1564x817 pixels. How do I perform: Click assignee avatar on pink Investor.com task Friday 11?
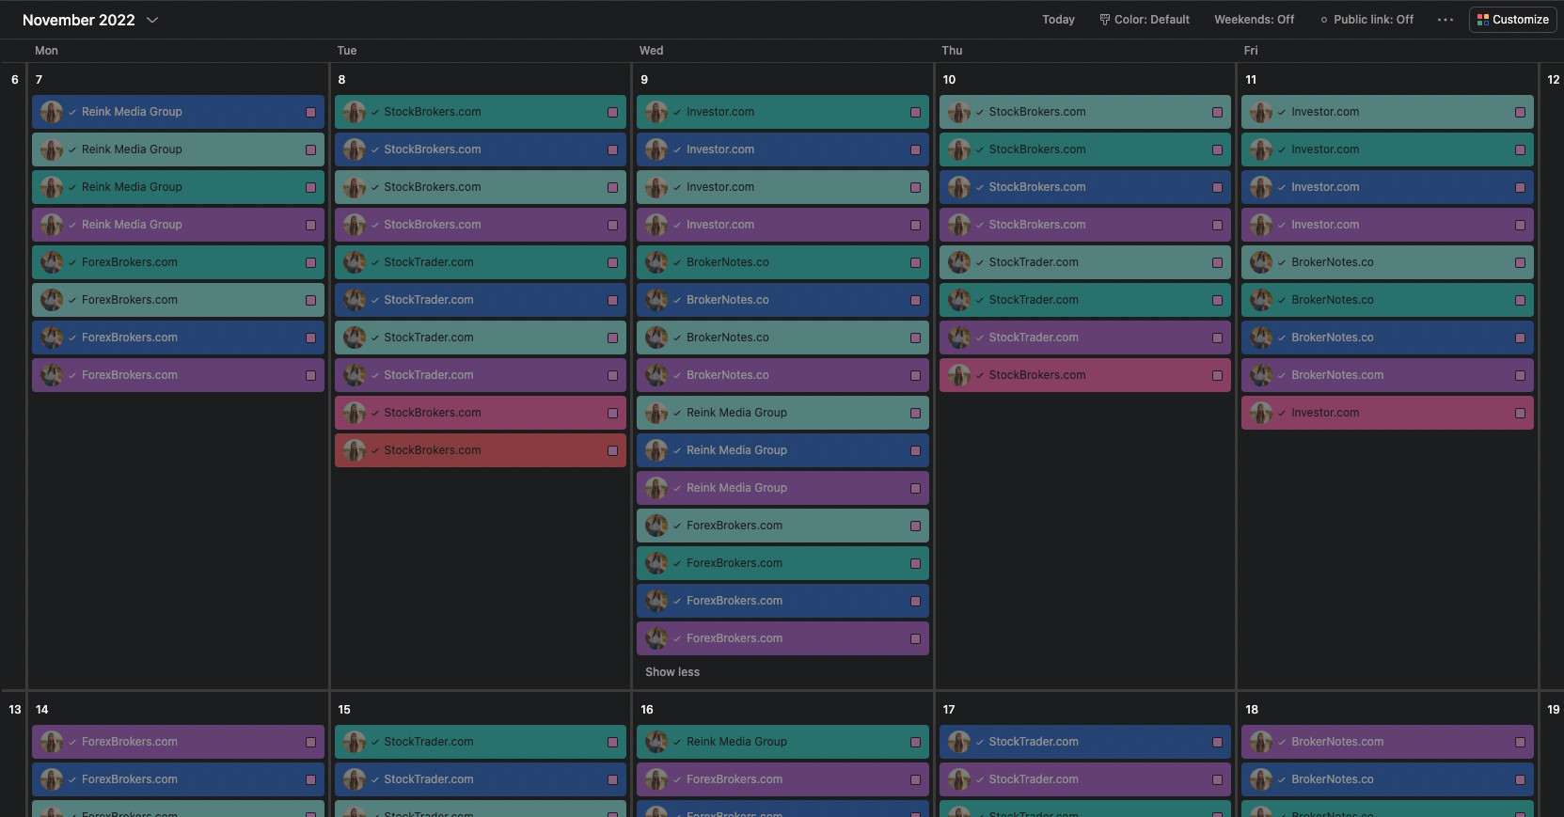tap(1261, 413)
